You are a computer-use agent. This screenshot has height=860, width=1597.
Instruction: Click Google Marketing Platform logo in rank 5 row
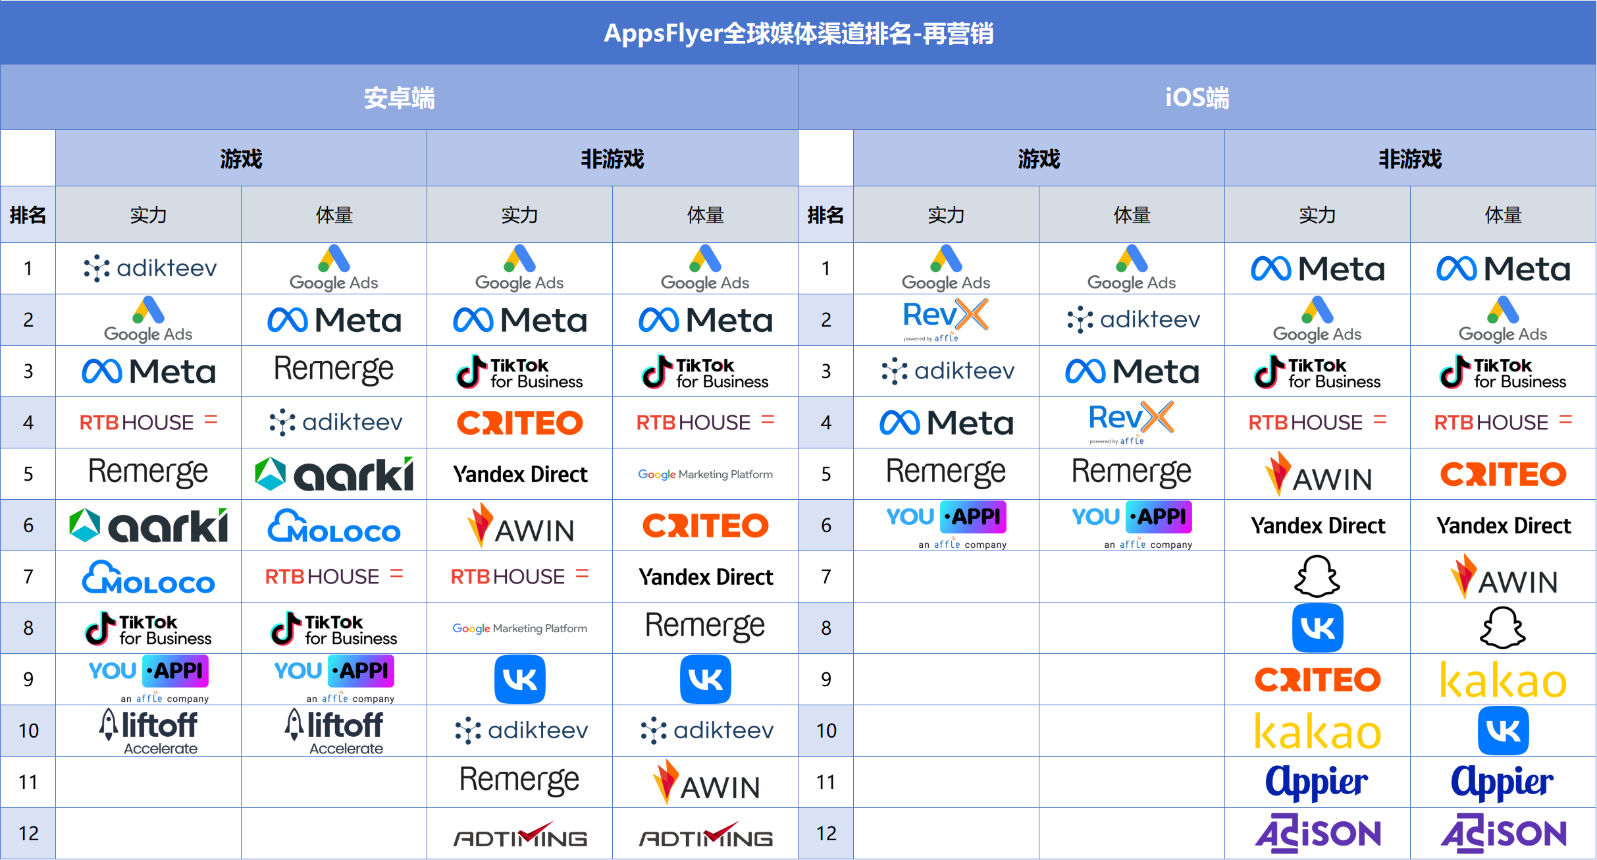tap(705, 474)
